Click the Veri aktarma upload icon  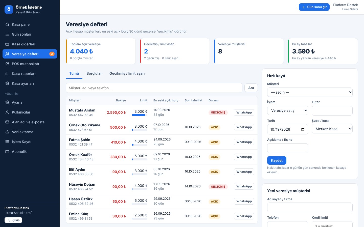click(x=7, y=132)
